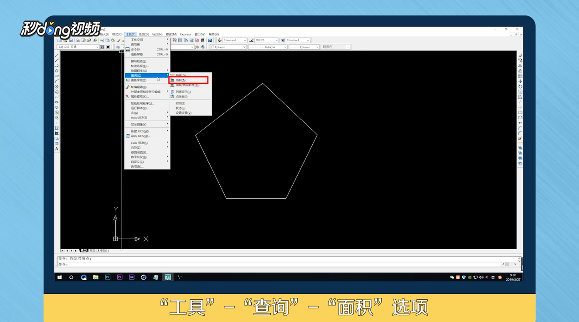Select the Move tool
This screenshot has height=322, width=579.
[x=520, y=81]
